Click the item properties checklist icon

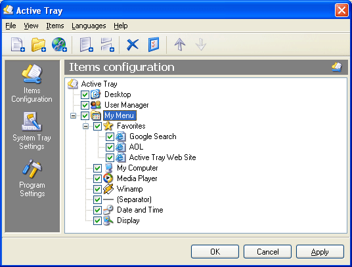point(154,45)
